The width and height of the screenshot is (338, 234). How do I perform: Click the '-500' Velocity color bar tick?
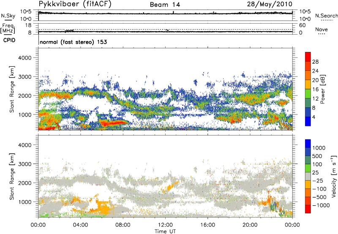[x=319, y=197]
